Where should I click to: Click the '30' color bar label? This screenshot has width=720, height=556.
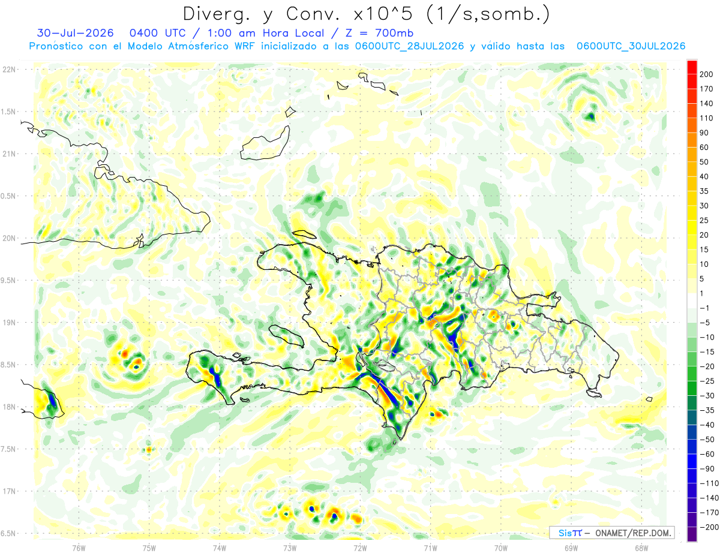pos(705,206)
